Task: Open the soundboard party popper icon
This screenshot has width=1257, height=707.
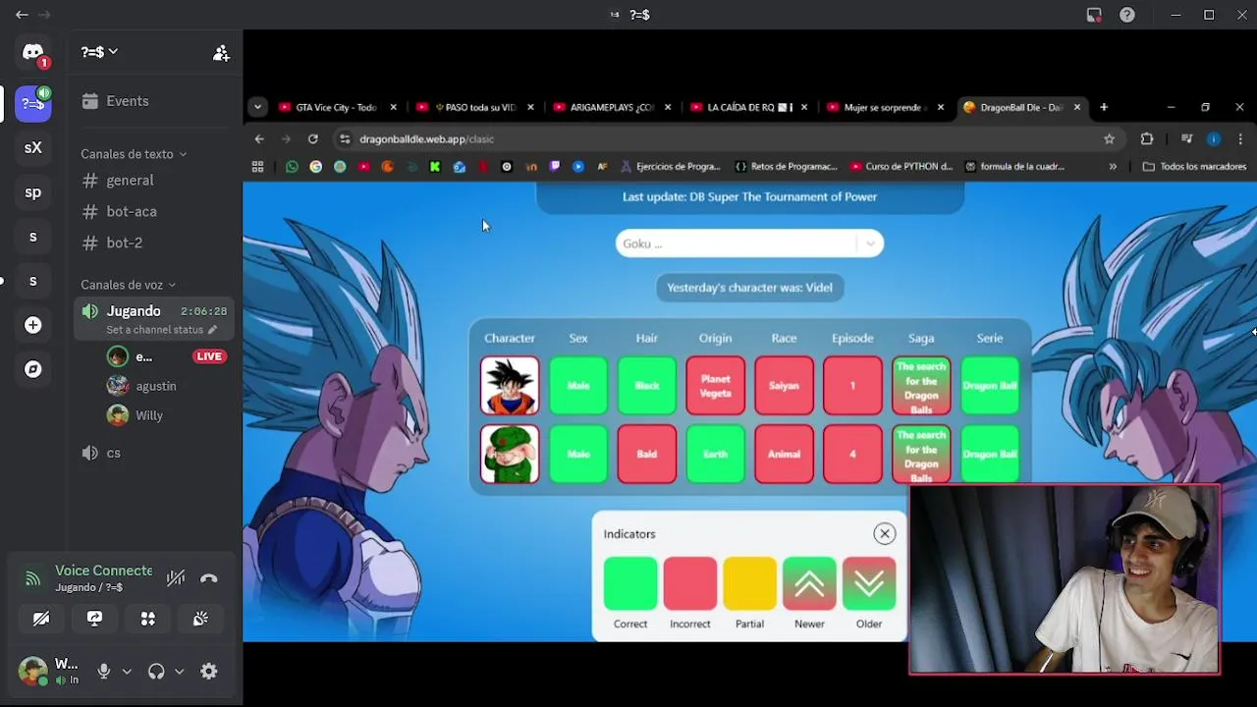Action: (x=200, y=619)
